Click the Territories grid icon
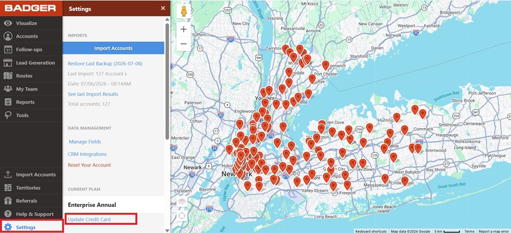The width and height of the screenshot is (511, 233). pos(8,188)
